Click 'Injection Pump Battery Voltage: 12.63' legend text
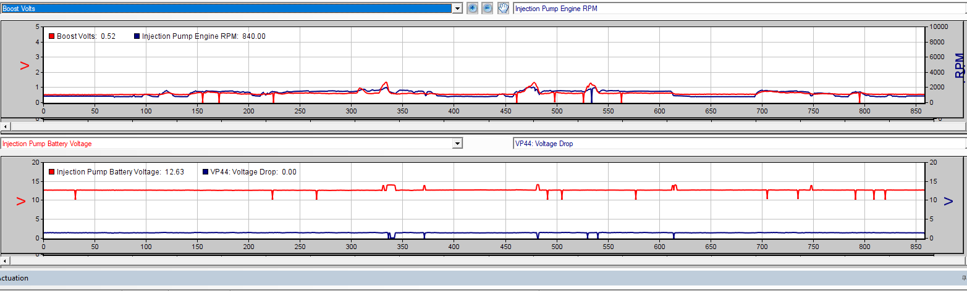 coord(120,172)
